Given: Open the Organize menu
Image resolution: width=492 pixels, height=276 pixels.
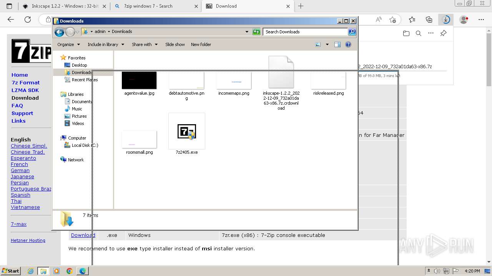Looking at the screenshot, I should 68,44.
